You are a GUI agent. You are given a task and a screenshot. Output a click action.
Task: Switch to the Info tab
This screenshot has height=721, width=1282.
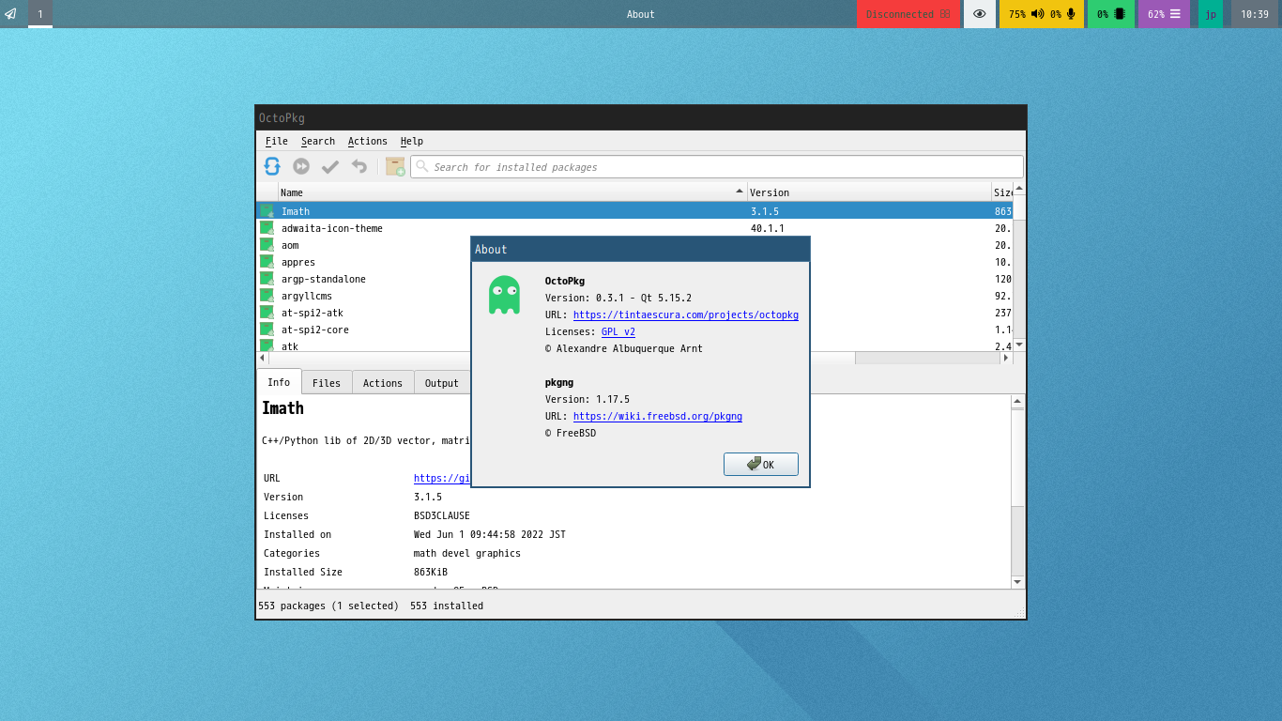(279, 382)
